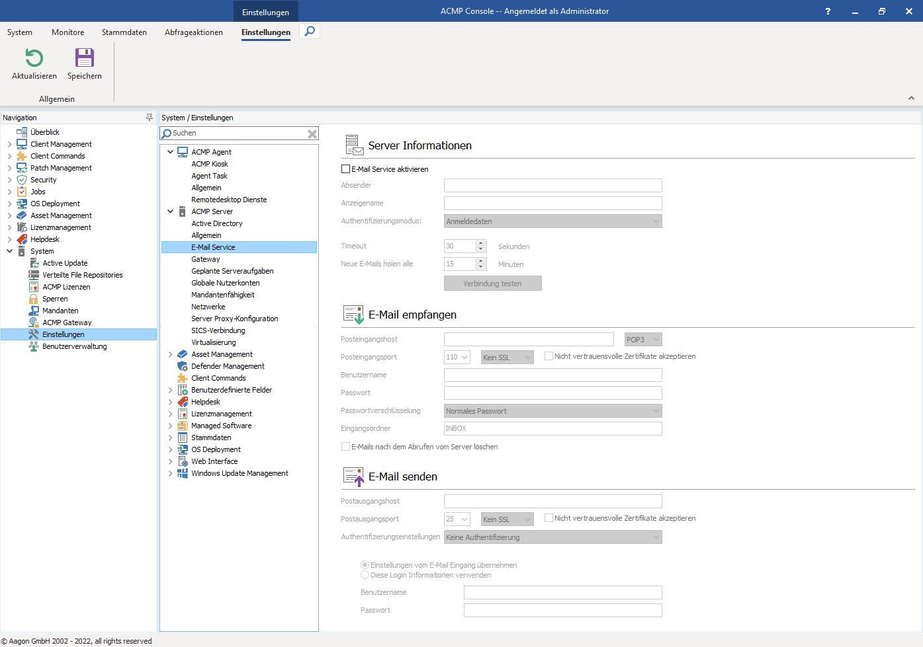The width and height of the screenshot is (923, 647).
Task: Click the Sperren lock icon
Action: [34, 299]
